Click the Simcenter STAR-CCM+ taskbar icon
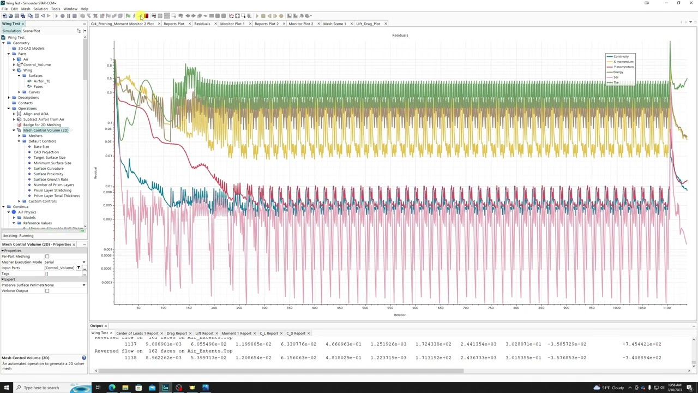 [165, 388]
